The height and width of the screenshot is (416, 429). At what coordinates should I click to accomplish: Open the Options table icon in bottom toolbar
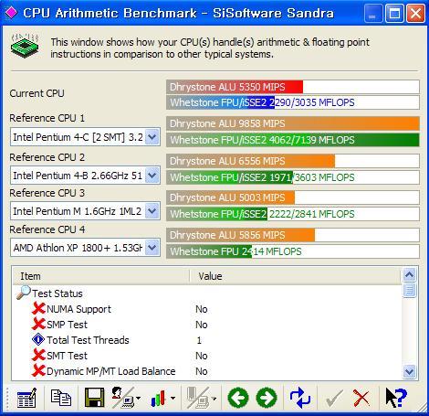[26, 398]
